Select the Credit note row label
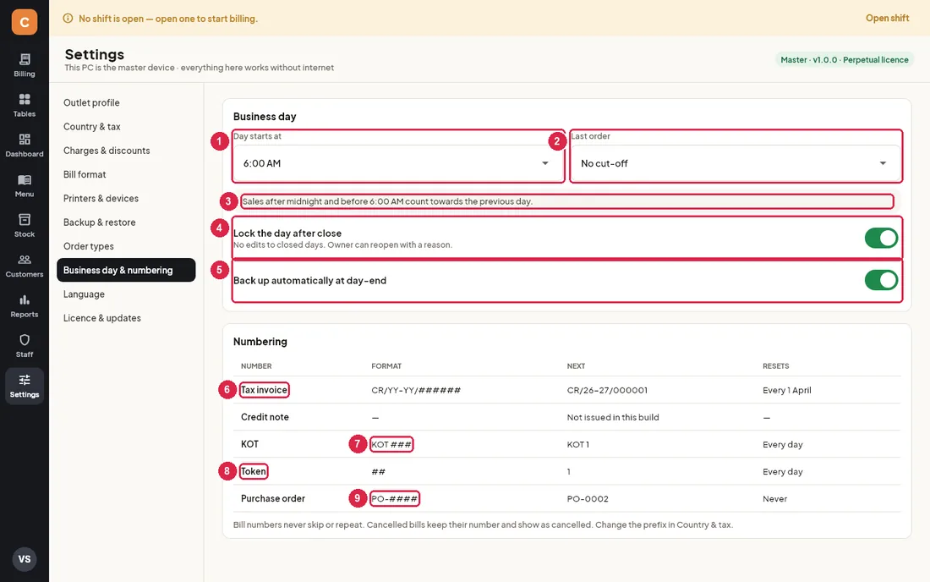930x582 pixels. coord(265,417)
